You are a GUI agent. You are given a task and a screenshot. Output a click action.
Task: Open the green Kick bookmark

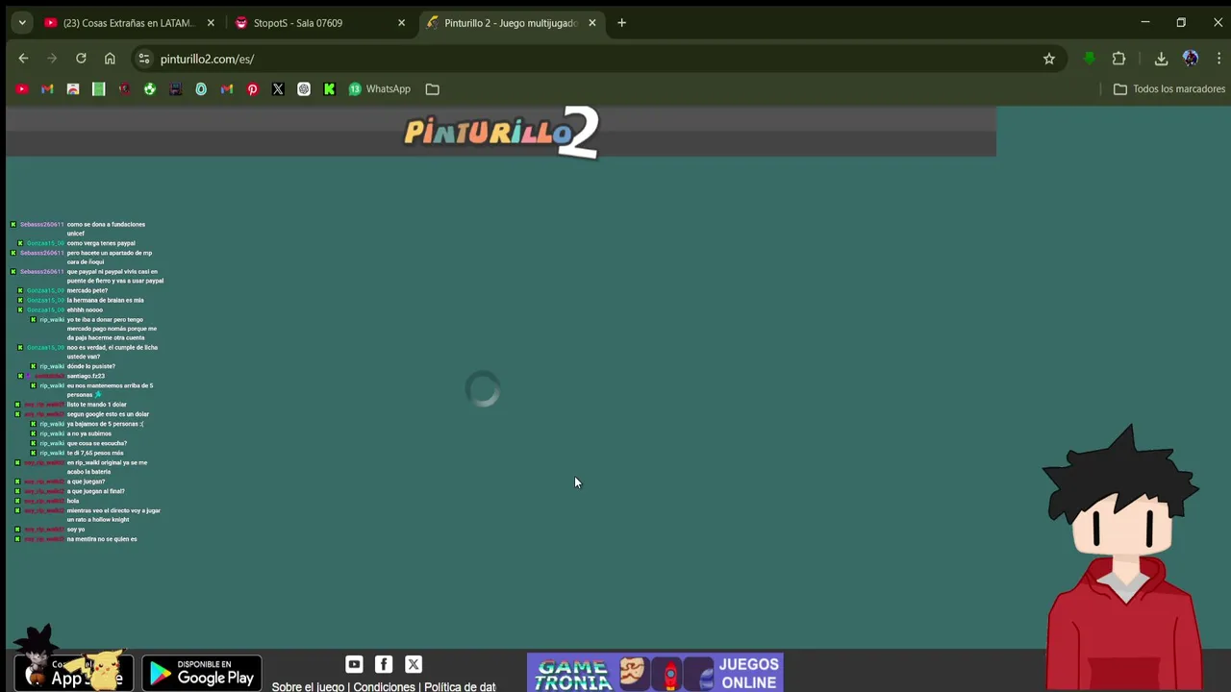tap(330, 89)
